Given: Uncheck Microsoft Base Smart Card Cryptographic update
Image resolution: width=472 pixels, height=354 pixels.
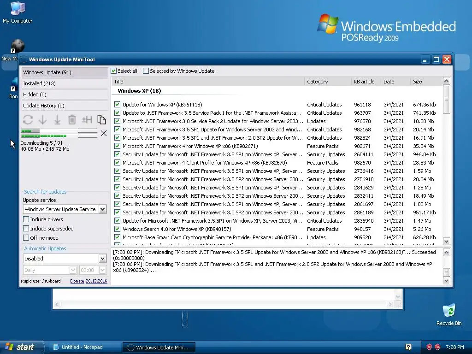Looking at the screenshot, I should 118,237.
